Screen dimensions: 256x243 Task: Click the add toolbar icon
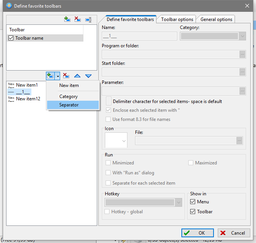pyautogui.click(x=67, y=19)
